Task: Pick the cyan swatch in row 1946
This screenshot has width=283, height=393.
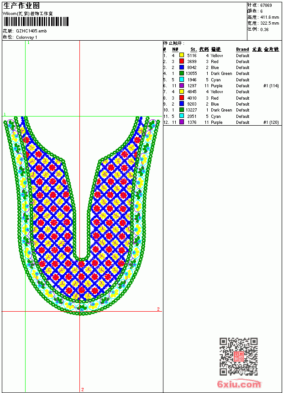Action: point(182,80)
